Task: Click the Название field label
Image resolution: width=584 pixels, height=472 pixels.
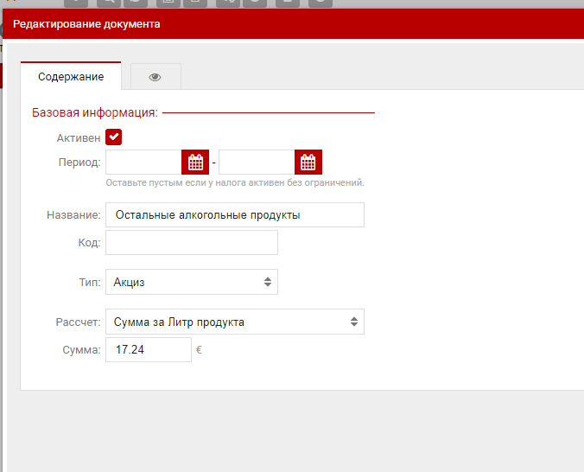Action: 73,215
